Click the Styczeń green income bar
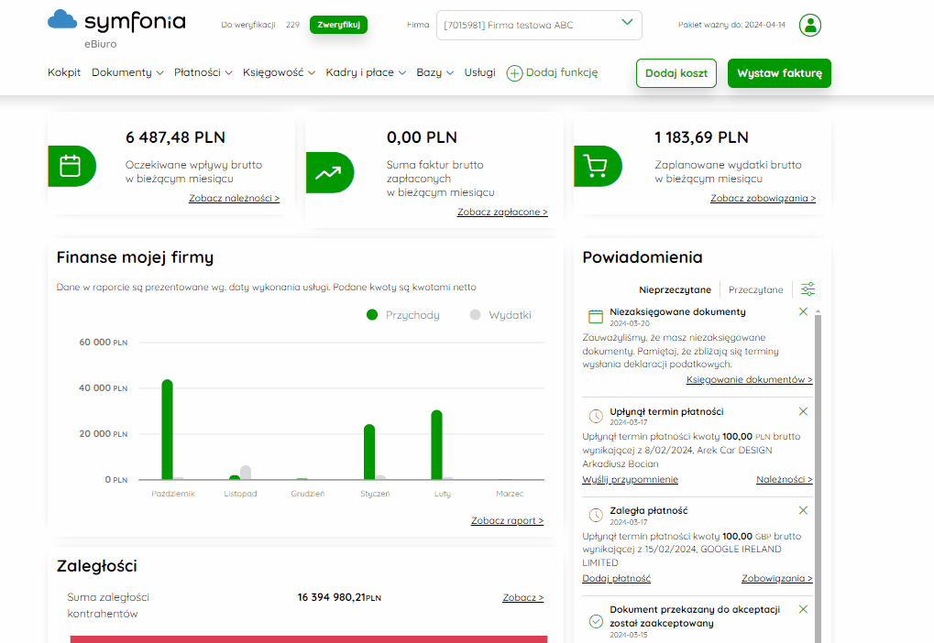 click(369, 452)
